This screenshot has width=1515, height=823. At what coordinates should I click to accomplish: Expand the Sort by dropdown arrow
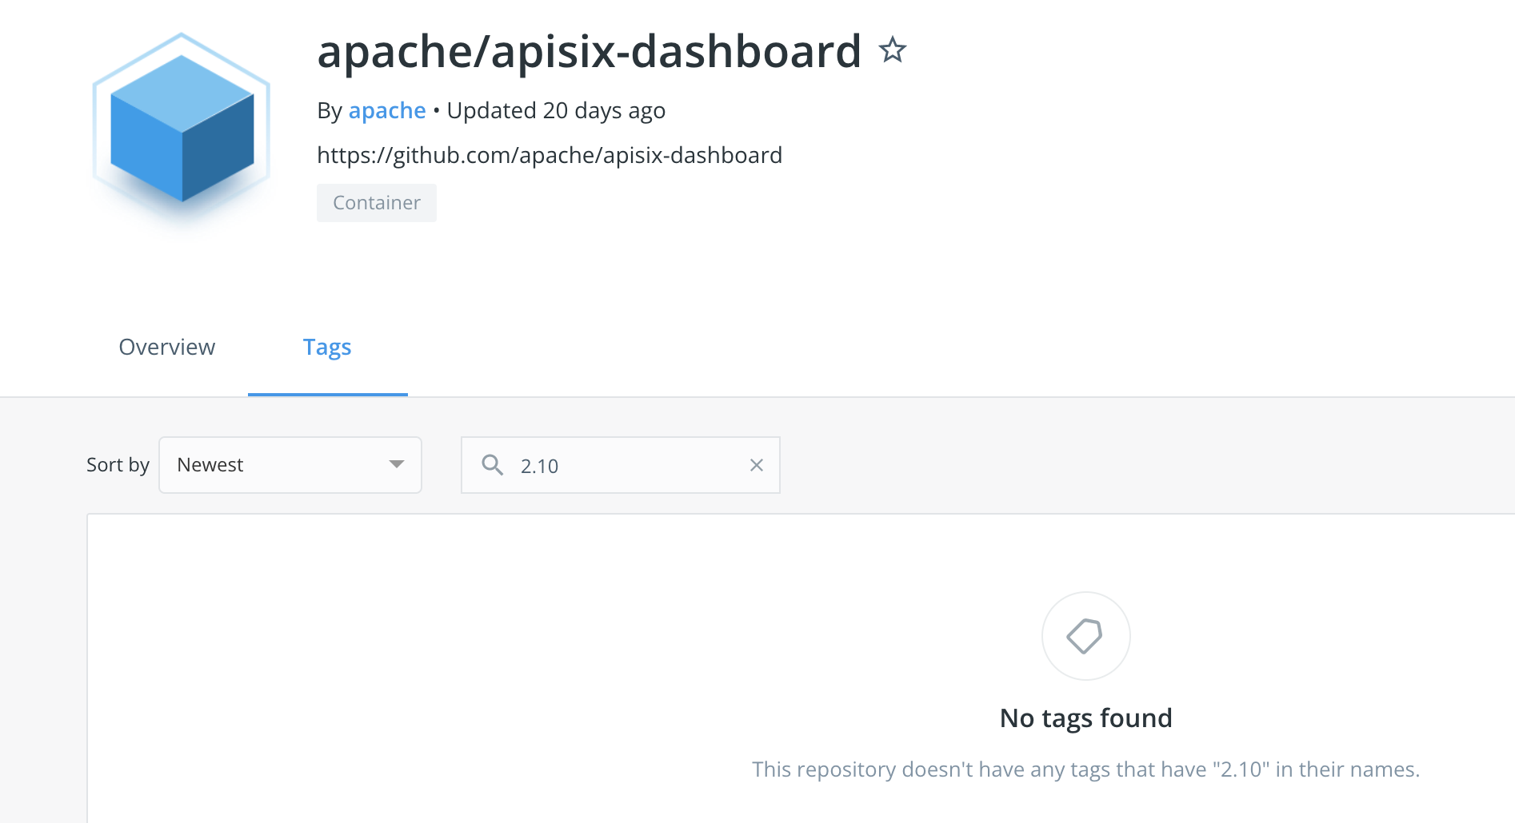(x=396, y=464)
